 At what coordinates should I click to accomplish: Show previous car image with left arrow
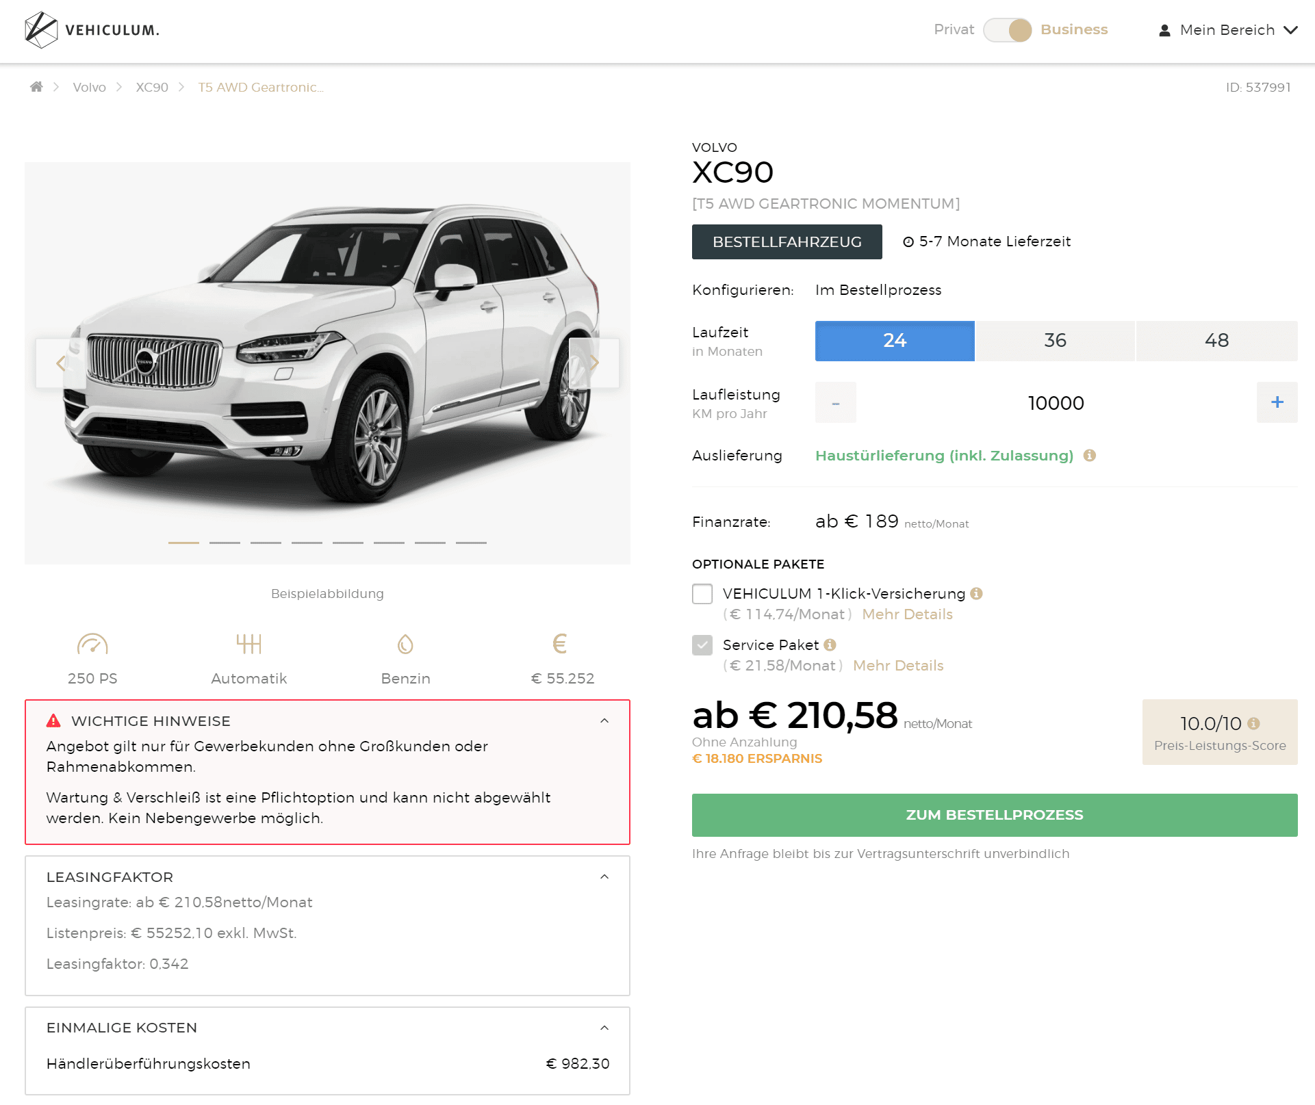(61, 363)
